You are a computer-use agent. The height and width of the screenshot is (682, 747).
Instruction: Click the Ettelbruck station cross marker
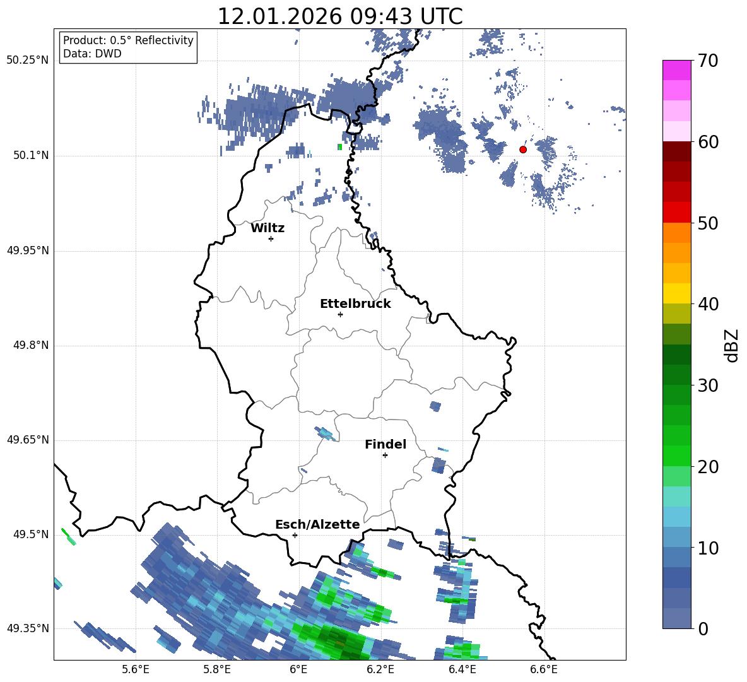tap(340, 314)
